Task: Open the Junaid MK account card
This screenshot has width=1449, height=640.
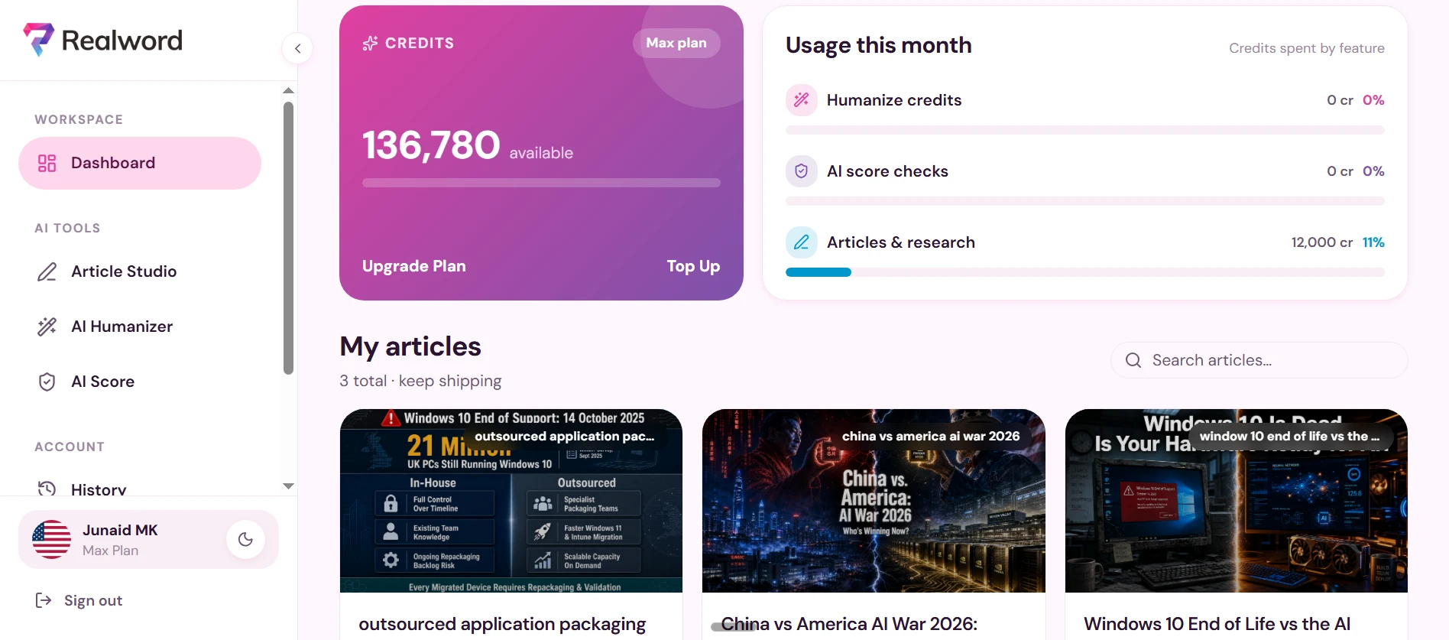Action: point(148,540)
